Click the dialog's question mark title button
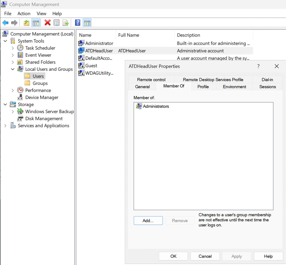 258,66
